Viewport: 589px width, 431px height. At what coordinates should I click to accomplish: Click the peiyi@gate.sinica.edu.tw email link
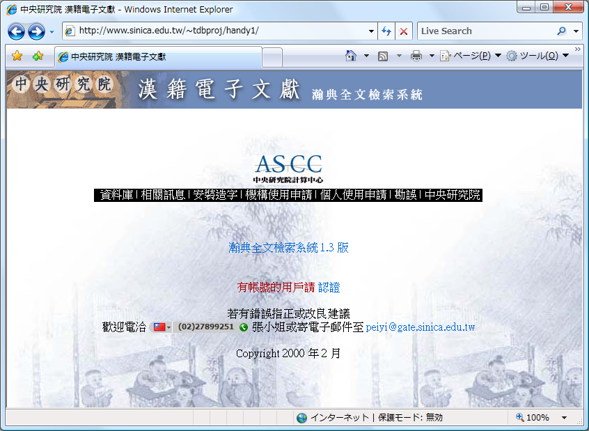pos(421,327)
